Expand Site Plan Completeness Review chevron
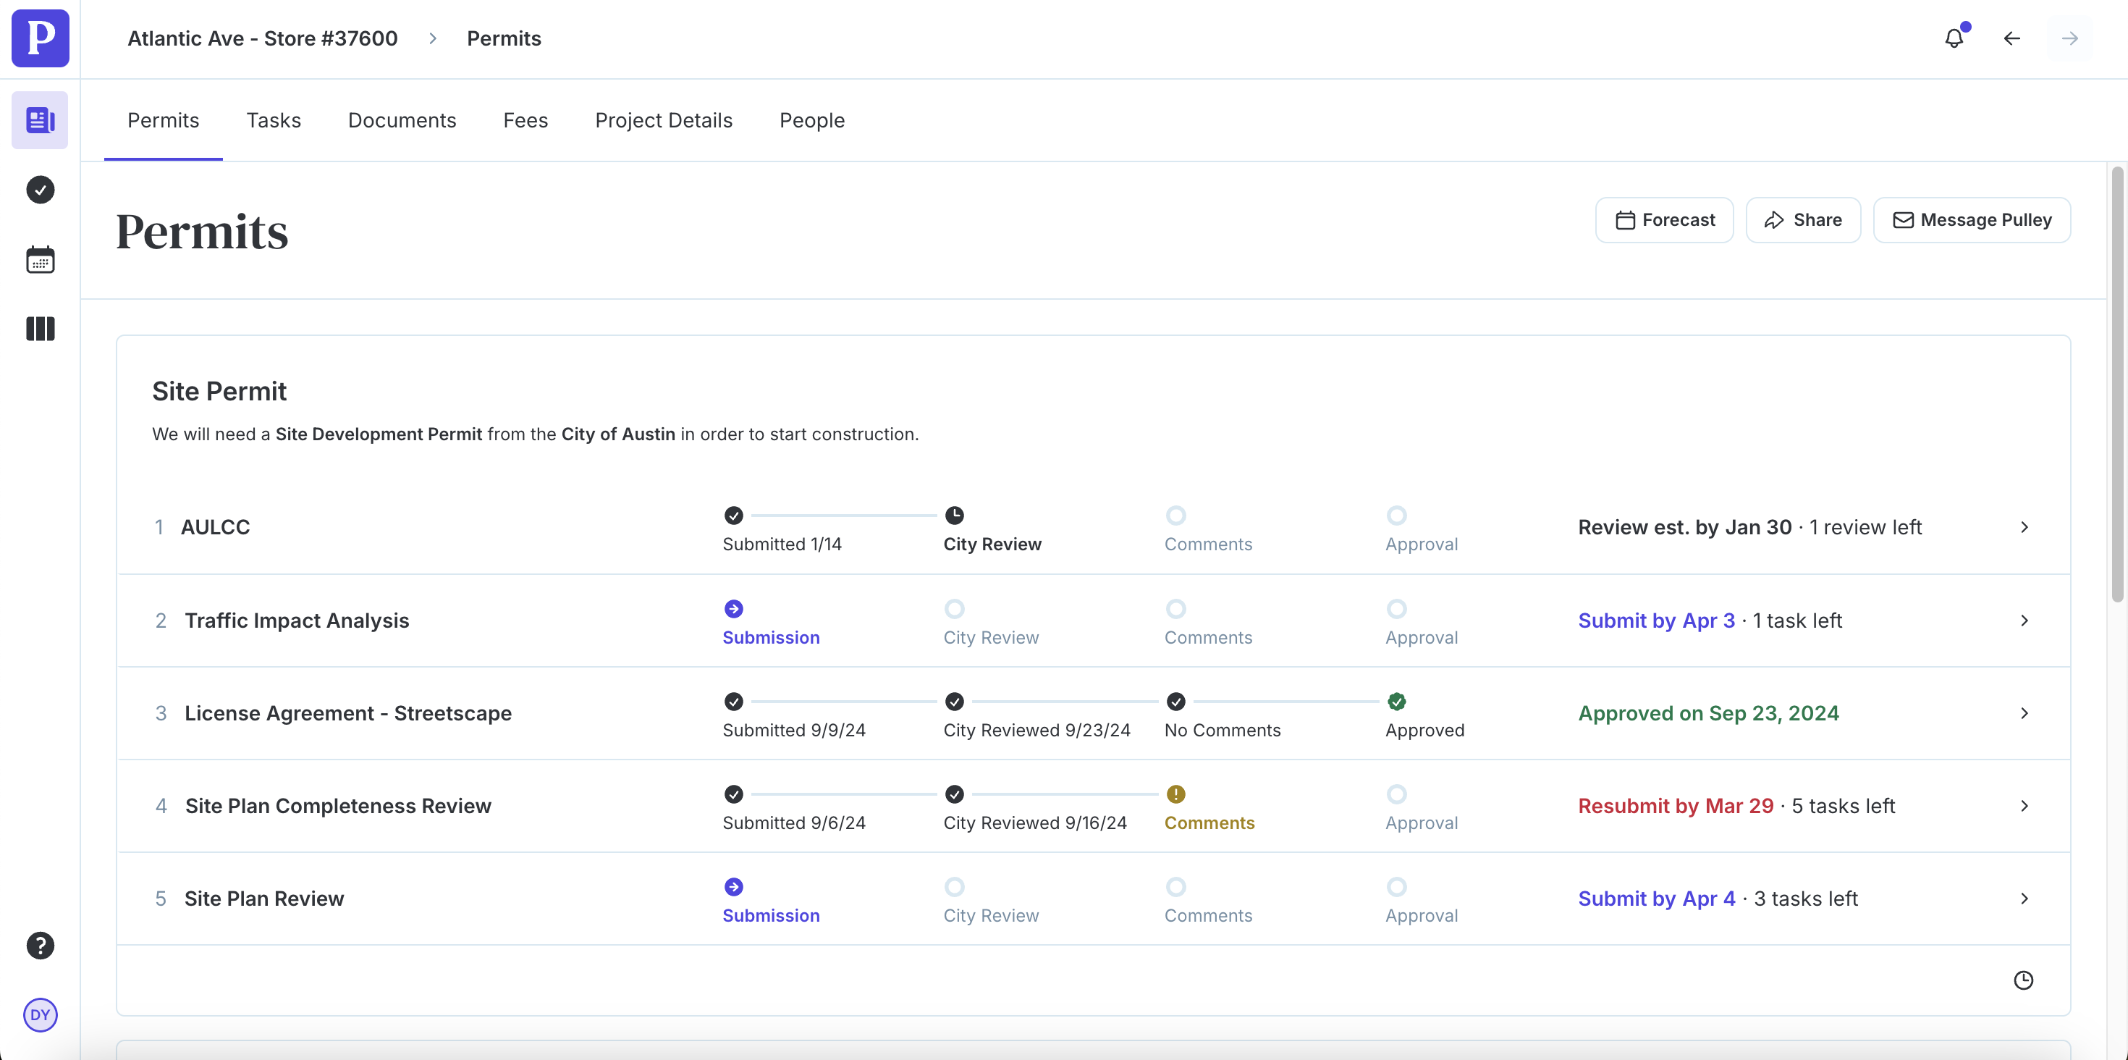 [x=2024, y=806]
